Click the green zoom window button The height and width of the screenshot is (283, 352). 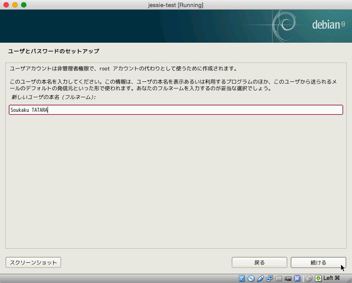pyautogui.click(x=24, y=5)
